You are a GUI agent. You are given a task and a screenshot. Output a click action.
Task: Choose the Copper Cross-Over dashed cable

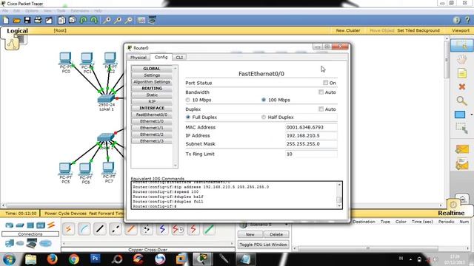tap(116, 229)
